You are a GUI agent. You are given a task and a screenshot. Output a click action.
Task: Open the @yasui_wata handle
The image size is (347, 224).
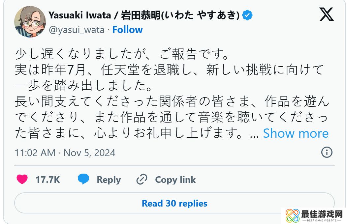click(77, 30)
